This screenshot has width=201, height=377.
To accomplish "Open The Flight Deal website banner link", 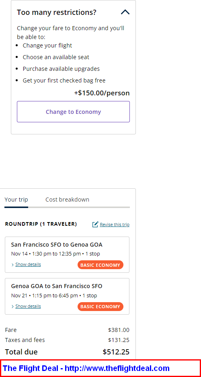I will click(x=86, y=368).
